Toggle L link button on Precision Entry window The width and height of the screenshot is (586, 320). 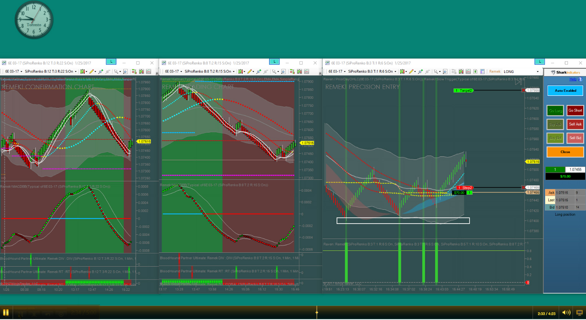(540, 61)
